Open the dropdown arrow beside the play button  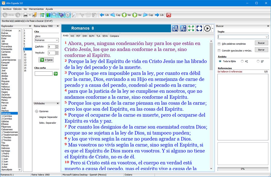[x=213, y=28]
